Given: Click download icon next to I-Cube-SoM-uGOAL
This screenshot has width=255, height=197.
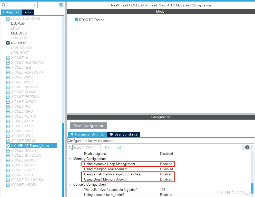Looking at the screenshot, I should (x=8, y=19).
